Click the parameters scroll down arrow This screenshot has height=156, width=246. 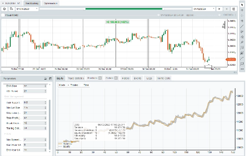(50, 152)
